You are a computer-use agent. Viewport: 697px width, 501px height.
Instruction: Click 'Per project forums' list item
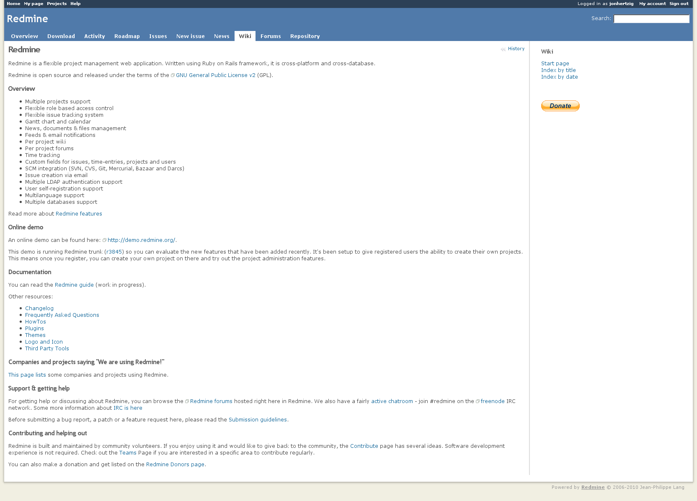pos(49,149)
